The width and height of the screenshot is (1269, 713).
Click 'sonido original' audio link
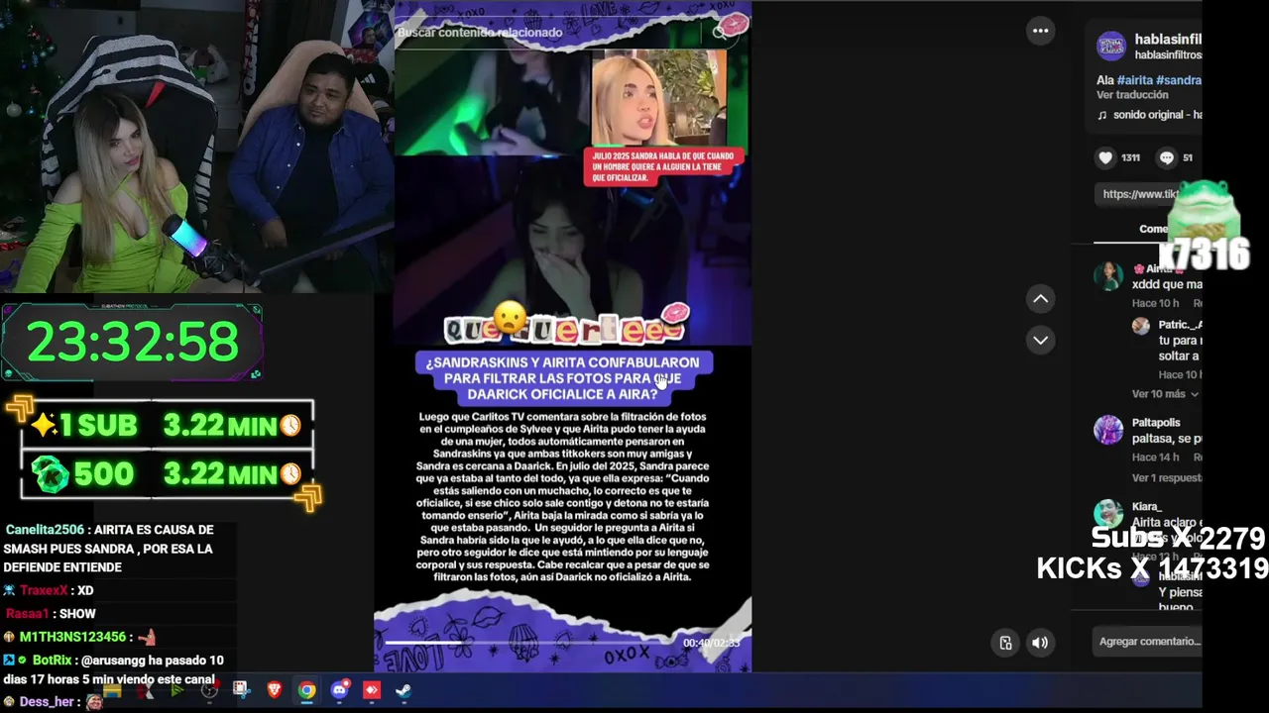(x=1157, y=115)
